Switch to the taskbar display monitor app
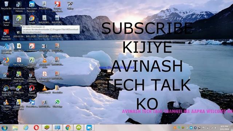 coord(58,128)
